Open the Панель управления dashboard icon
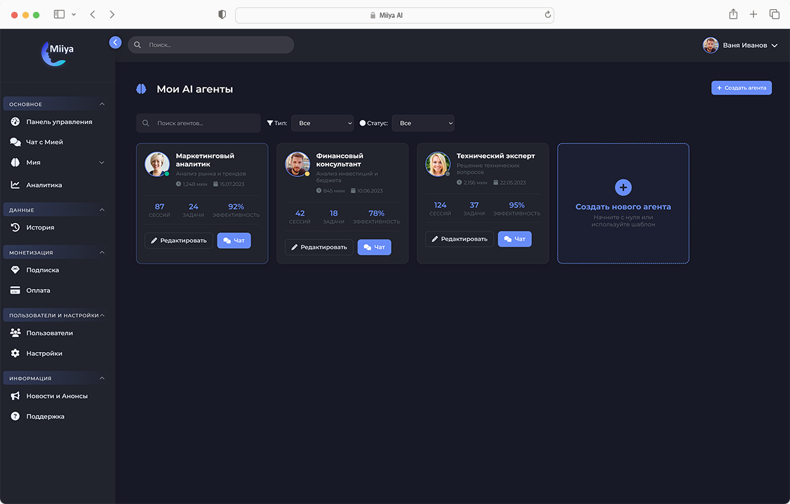Image resolution: width=790 pixels, height=504 pixels. 14,122
